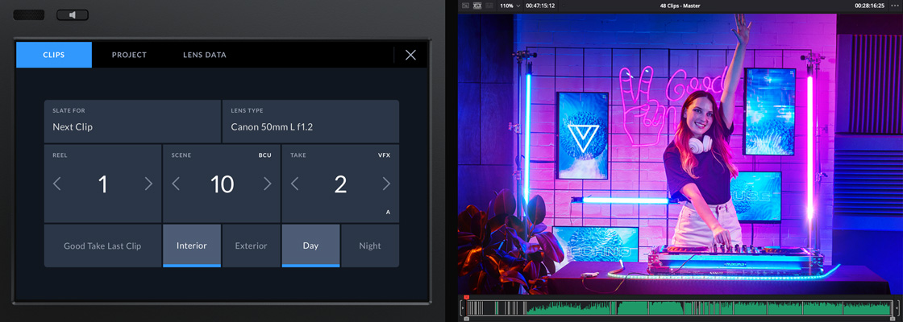The height and width of the screenshot is (322, 903).
Task: Tap the Good Take Last Clip button
Action: pos(102,246)
